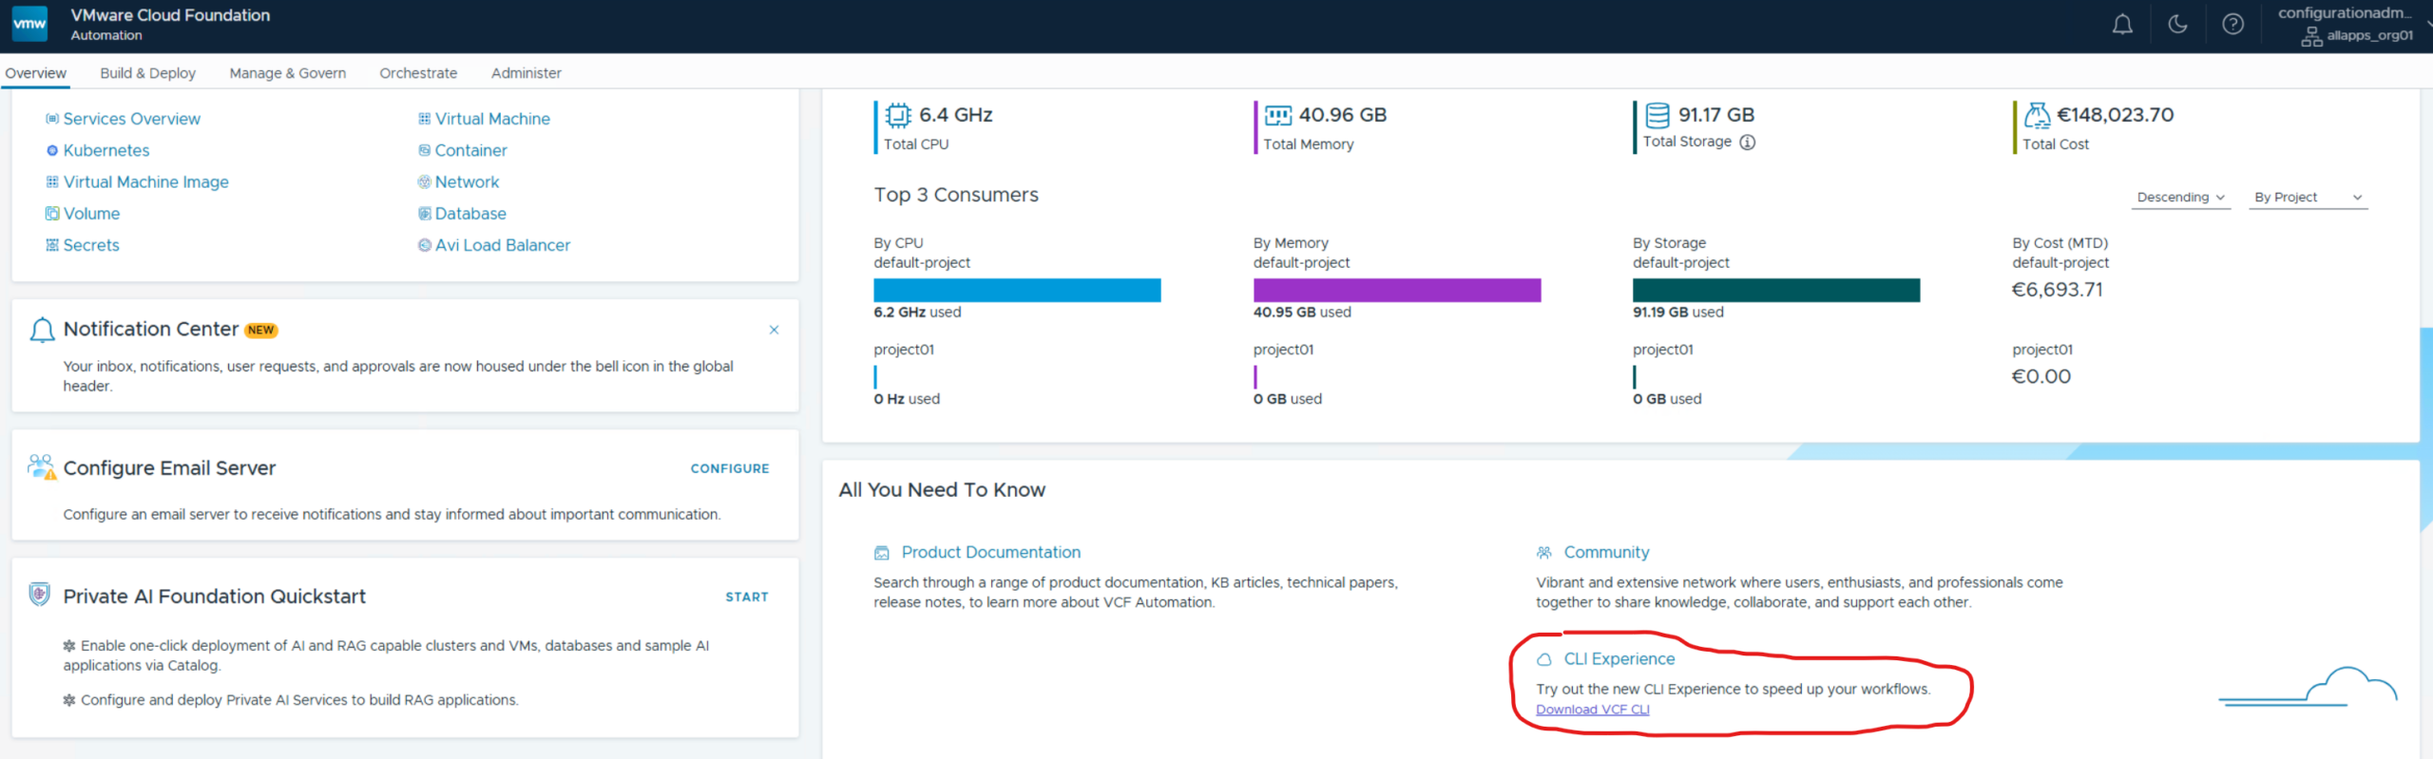Click the default-project storage usage bar
The image size is (2433, 759).
pos(1776,290)
